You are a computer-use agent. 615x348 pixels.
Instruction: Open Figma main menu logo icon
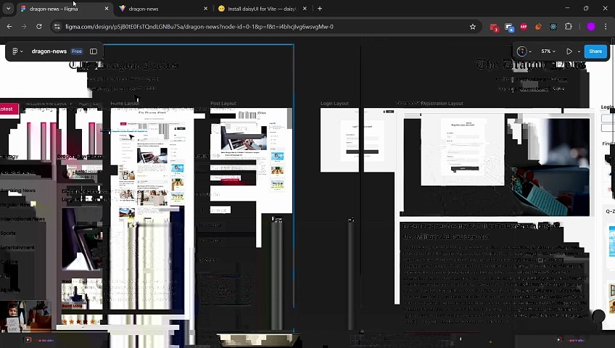coord(15,51)
